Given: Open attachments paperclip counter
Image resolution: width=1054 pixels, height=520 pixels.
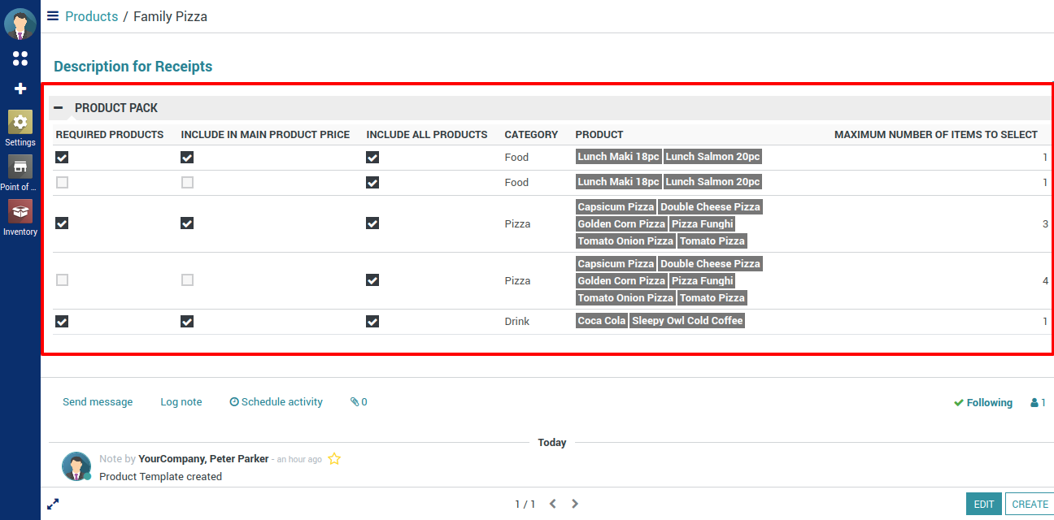Looking at the screenshot, I should pyautogui.click(x=359, y=402).
